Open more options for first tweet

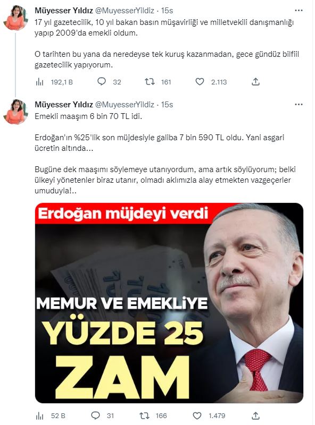coord(299,11)
